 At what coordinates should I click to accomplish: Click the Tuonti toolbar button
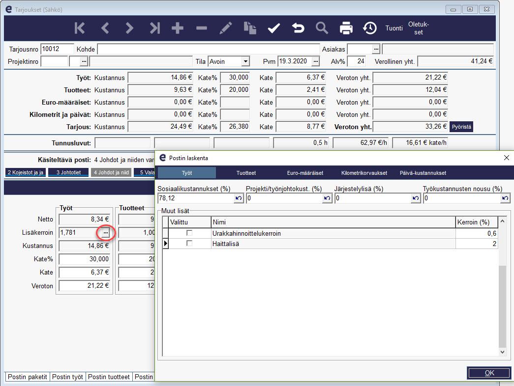tap(394, 28)
